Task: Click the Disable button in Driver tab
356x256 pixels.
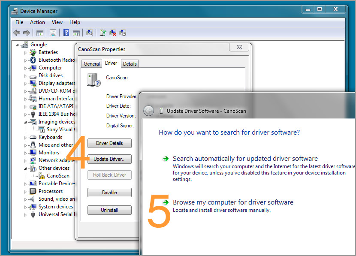Action: coord(109,193)
